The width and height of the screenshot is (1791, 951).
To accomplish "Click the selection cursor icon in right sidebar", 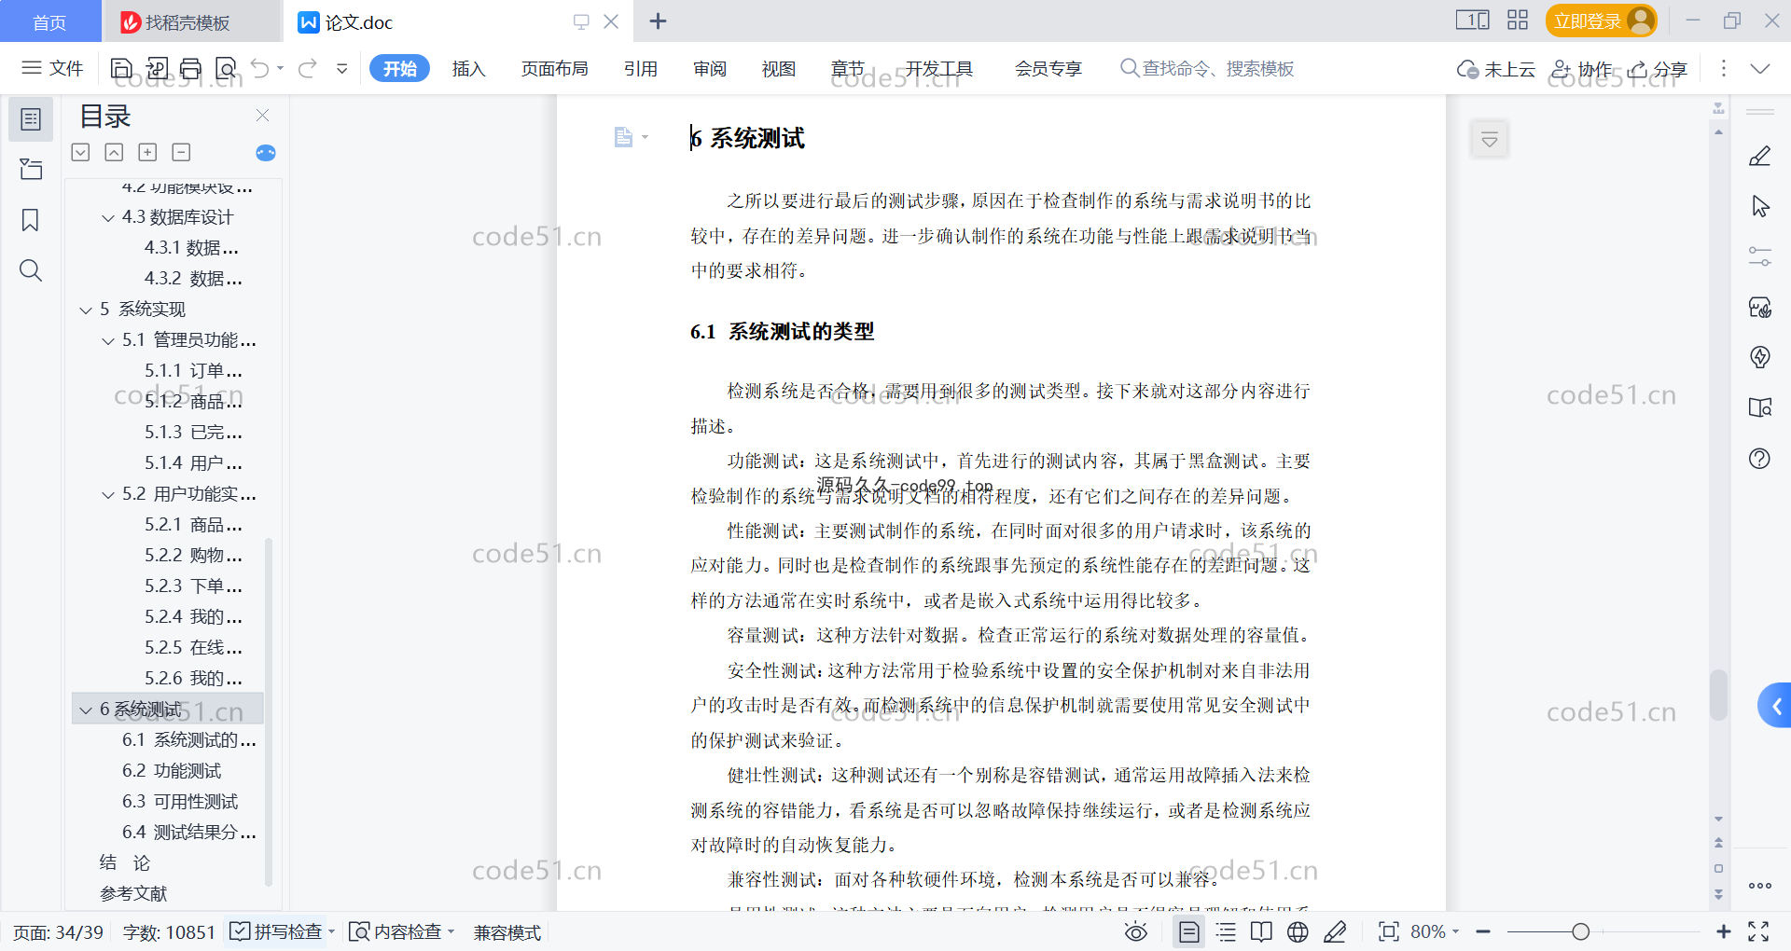I will 1760,206.
